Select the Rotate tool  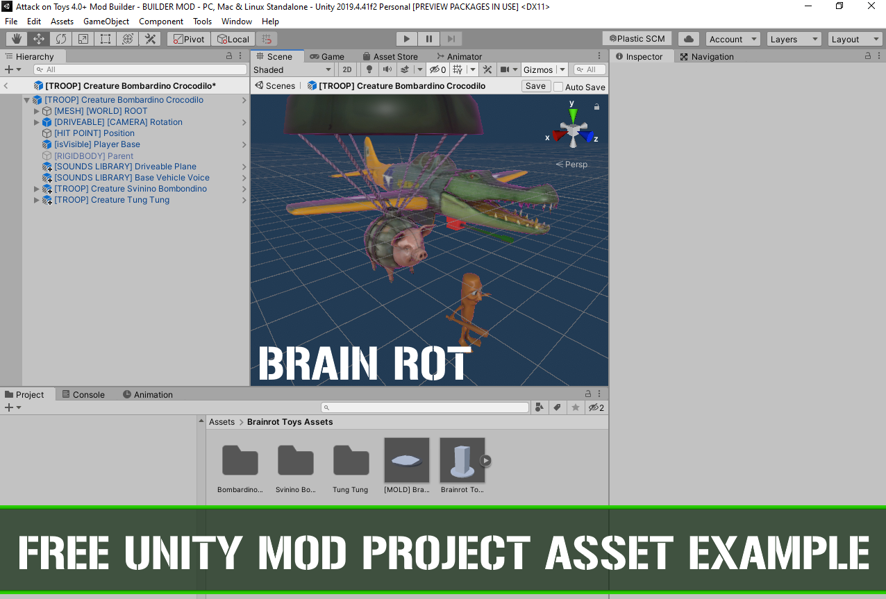[61, 39]
